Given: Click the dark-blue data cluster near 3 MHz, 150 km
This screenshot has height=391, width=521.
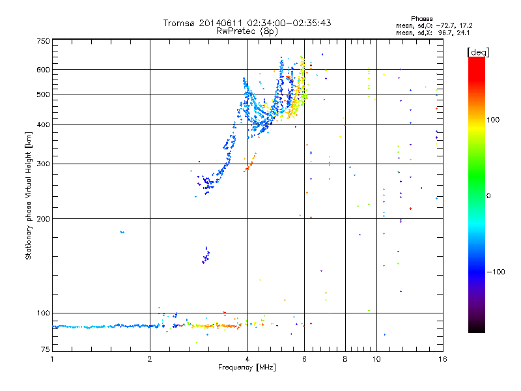Looking at the screenshot, I should point(206,255).
